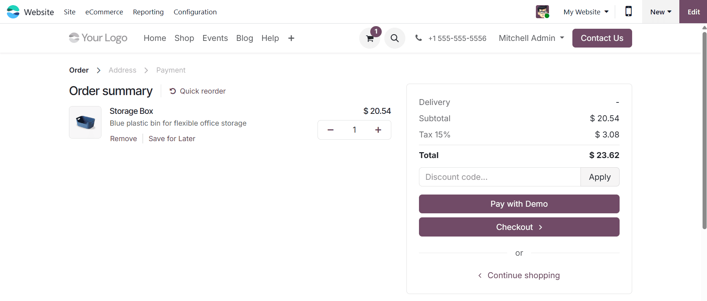Click the Contact Us button
This screenshot has height=301, width=707.
(602, 38)
